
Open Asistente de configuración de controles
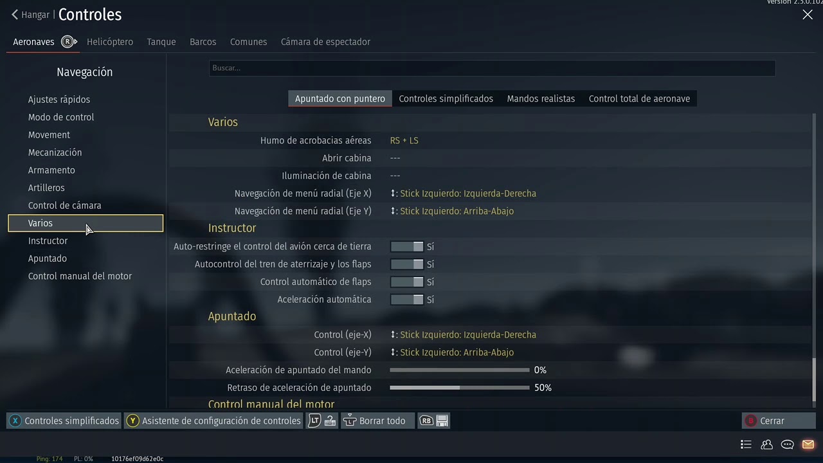tap(213, 421)
